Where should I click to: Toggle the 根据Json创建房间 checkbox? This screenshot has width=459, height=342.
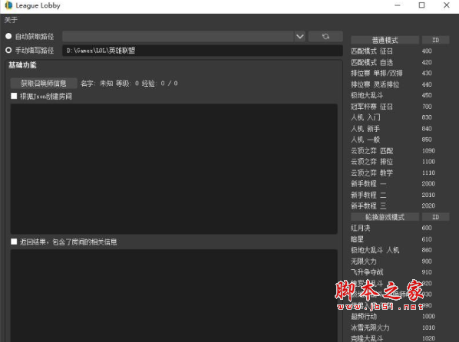pyautogui.click(x=14, y=96)
